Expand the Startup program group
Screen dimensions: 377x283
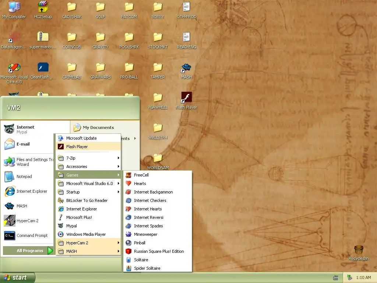[88, 192]
